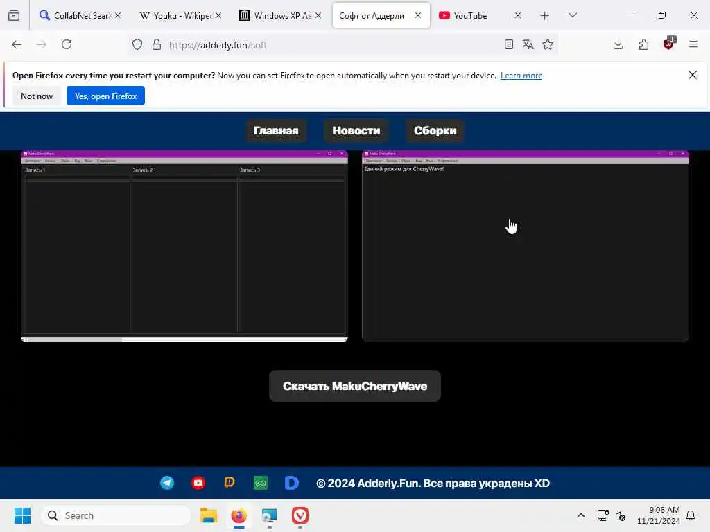This screenshot has height=532, width=710.
Task: Open Vivaldi browser from taskbar
Action: pyautogui.click(x=300, y=515)
